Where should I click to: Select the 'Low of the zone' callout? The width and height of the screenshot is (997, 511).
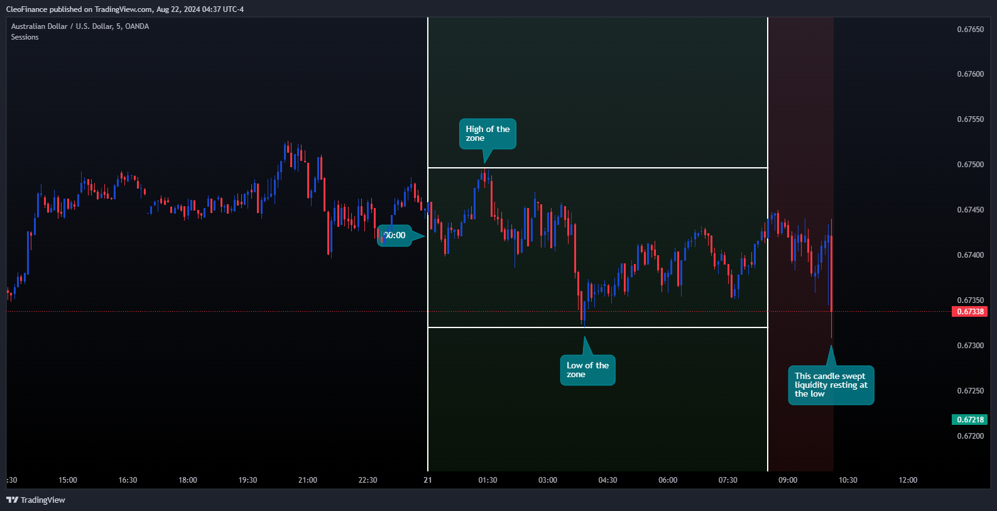[587, 370]
